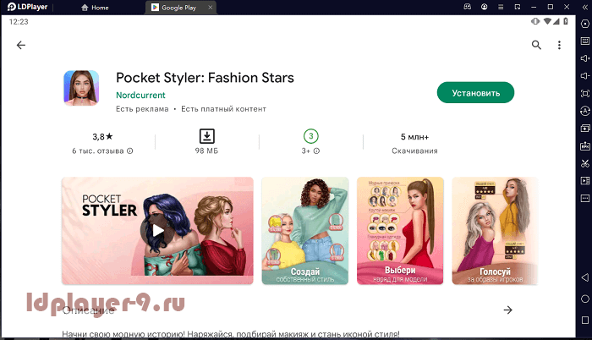This screenshot has width=592, height=340.
Task: Show rating info next to 6 тыс. отзыва
Action: (130, 151)
